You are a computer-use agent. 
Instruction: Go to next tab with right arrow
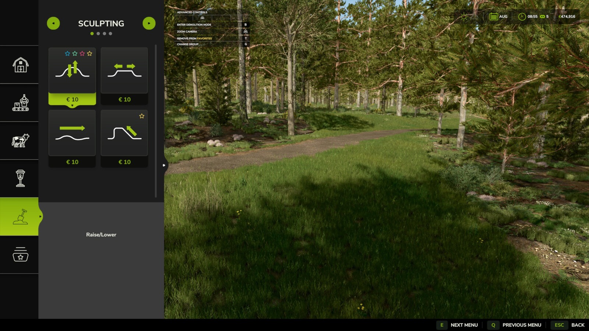click(149, 24)
